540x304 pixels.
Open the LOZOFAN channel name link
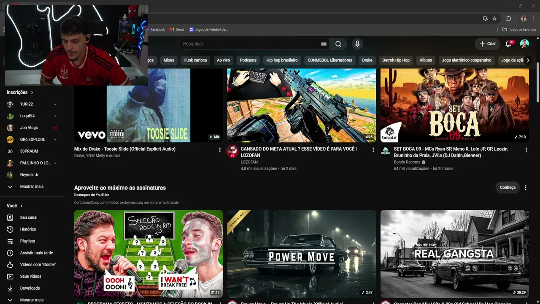(249, 162)
